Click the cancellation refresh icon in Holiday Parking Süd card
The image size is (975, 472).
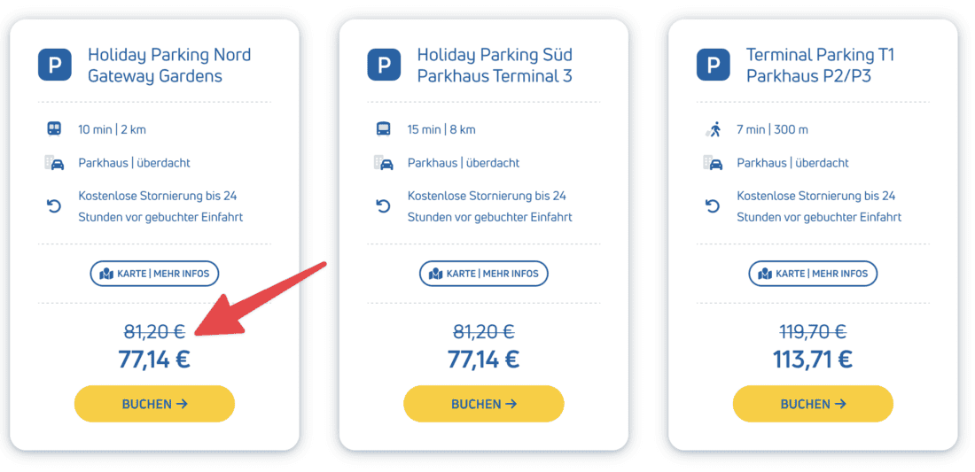coord(384,206)
